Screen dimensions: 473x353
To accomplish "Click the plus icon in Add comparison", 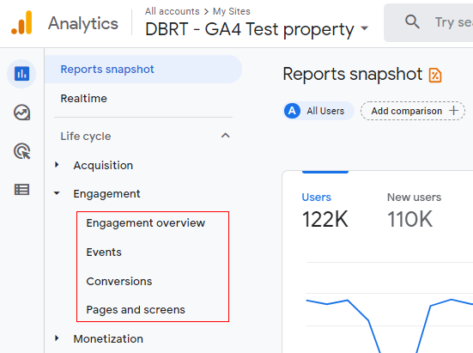I will point(453,111).
